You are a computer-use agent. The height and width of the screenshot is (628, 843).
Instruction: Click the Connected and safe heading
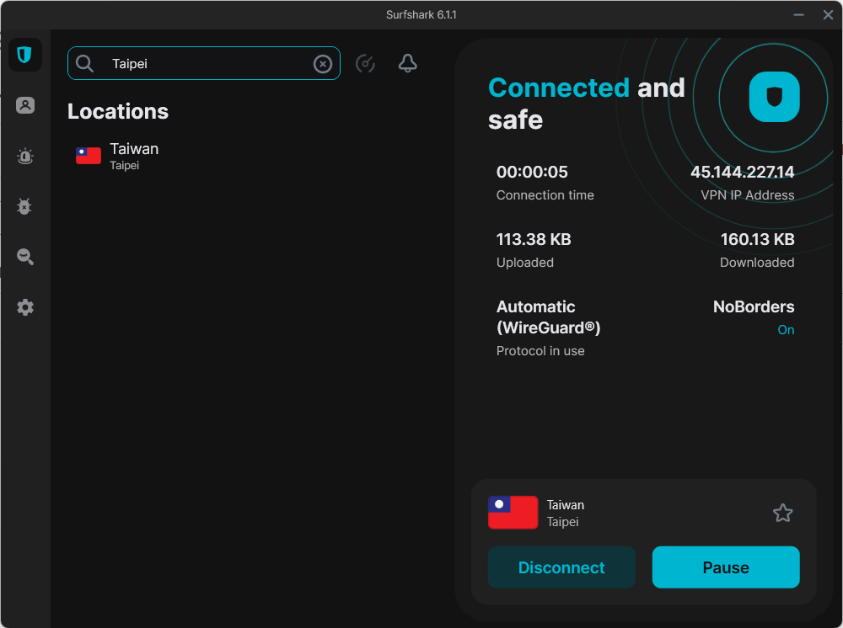(x=586, y=104)
